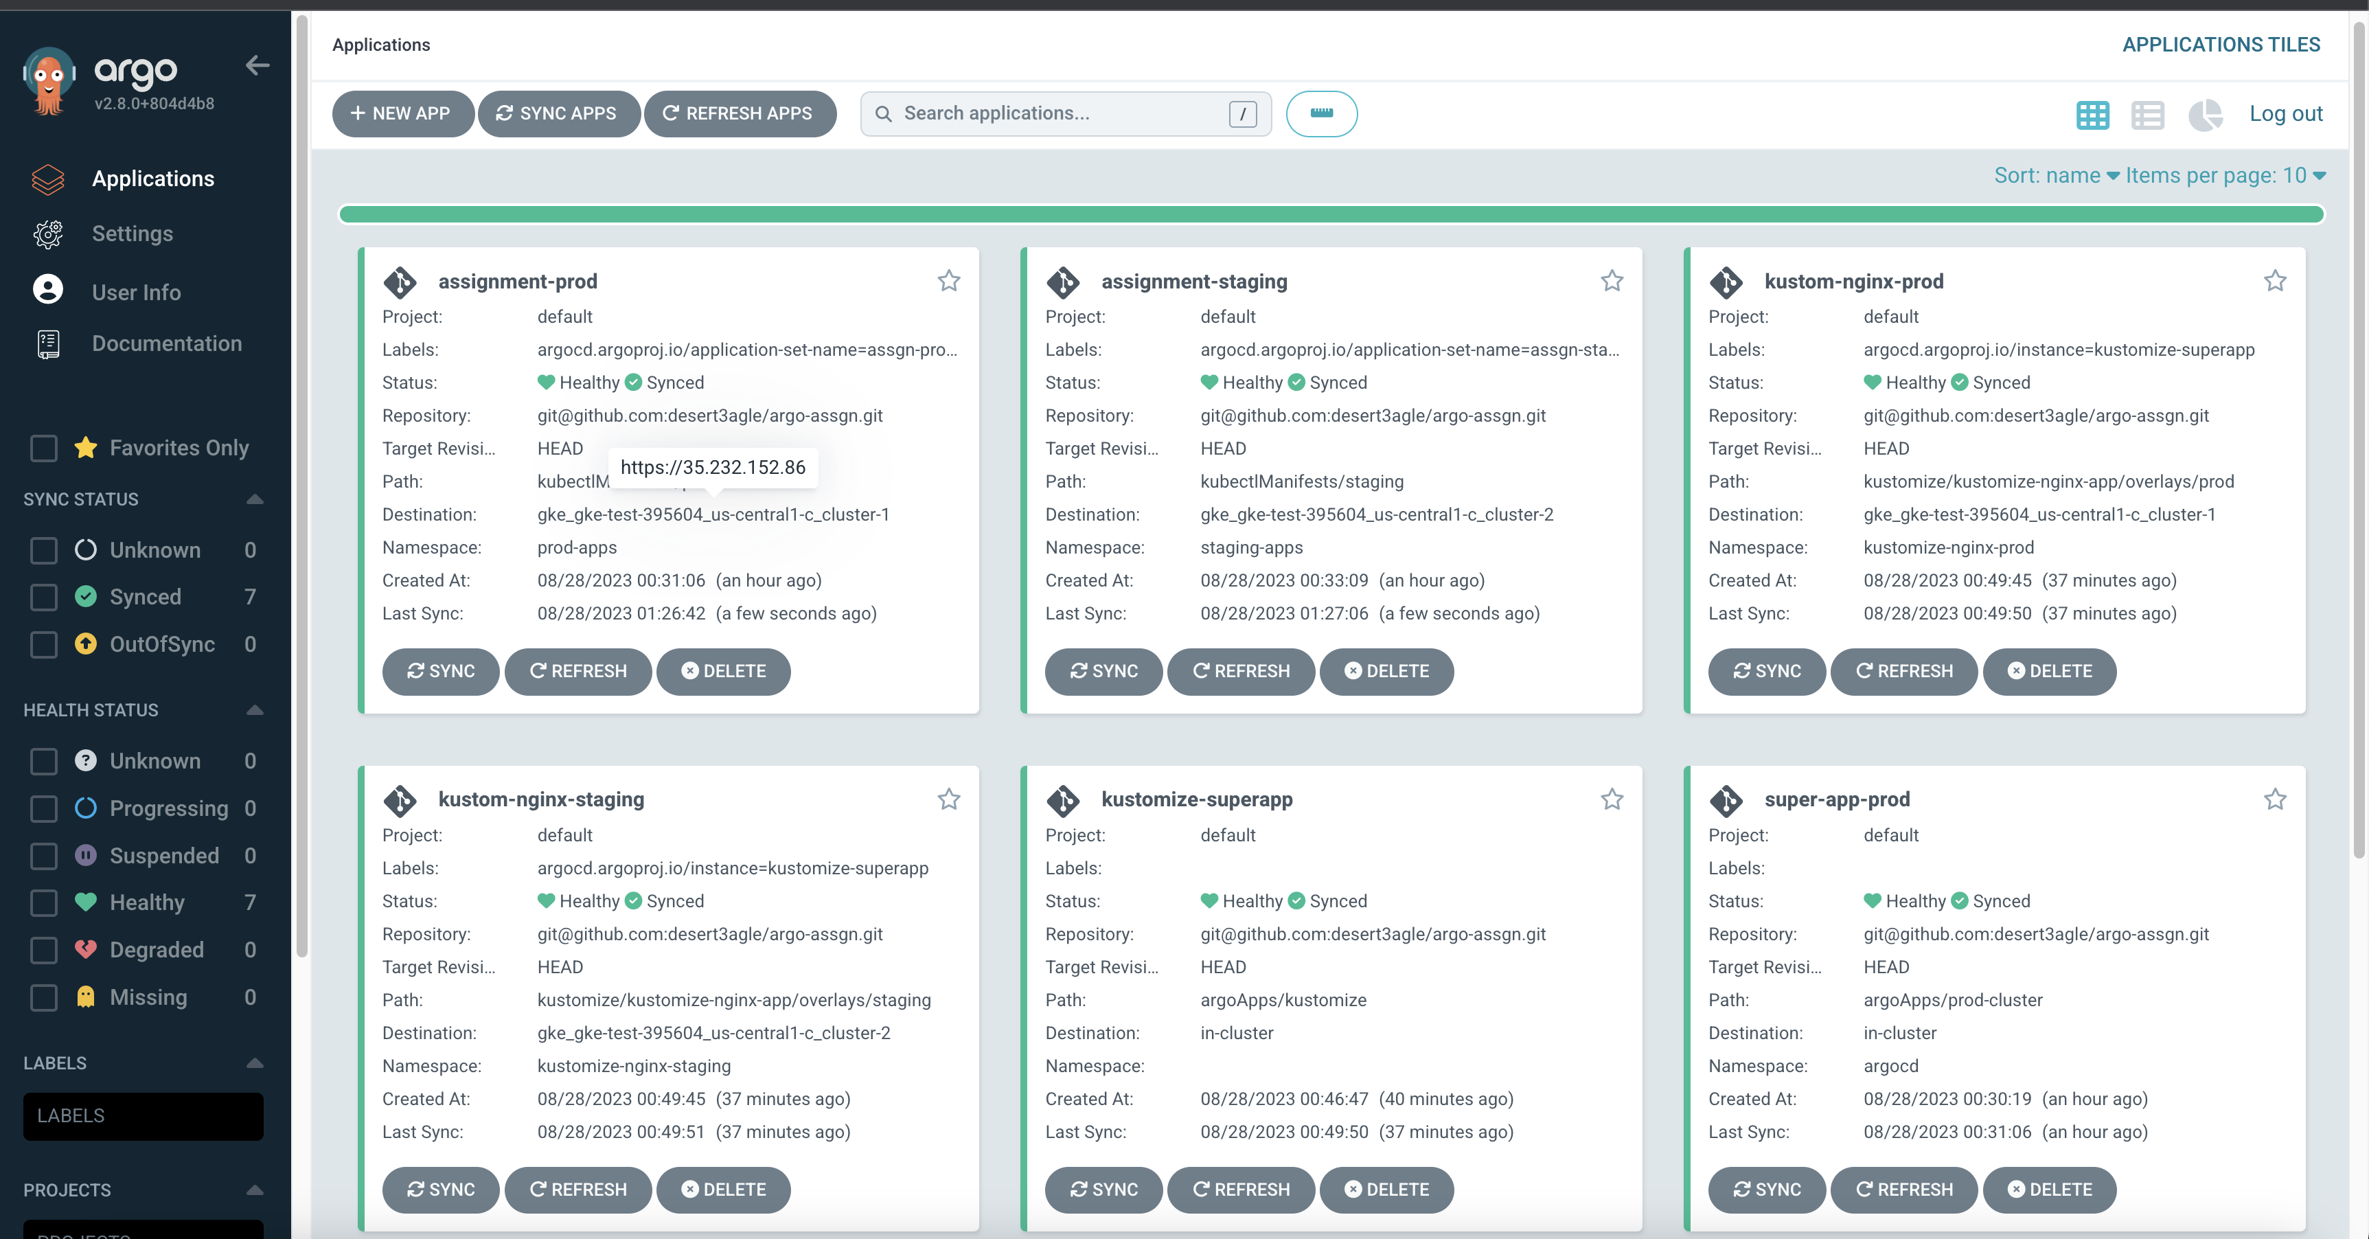Click the ruler icon button beside search
This screenshot has height=1239, width=2369.
(x=1320, y=113)
